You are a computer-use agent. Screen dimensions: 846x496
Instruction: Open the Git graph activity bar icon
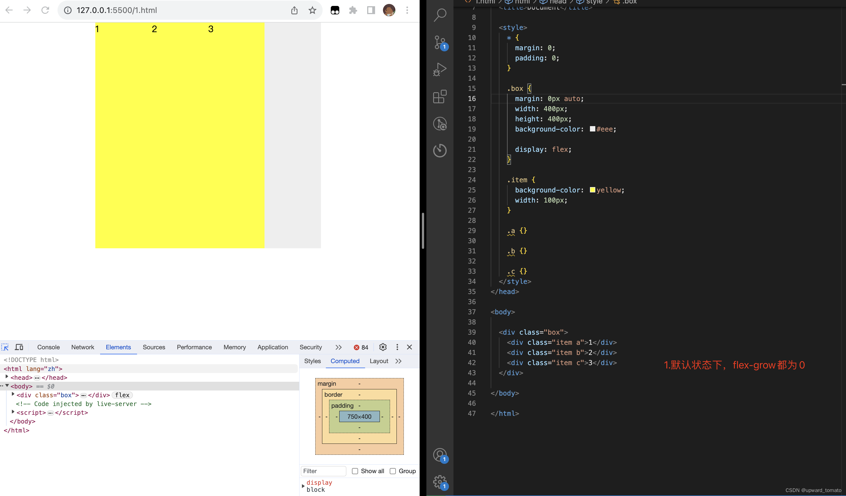pyautogui.click(x=440, y=124)
